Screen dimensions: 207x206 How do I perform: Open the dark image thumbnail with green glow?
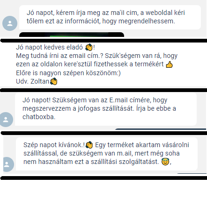click(72, 35)
